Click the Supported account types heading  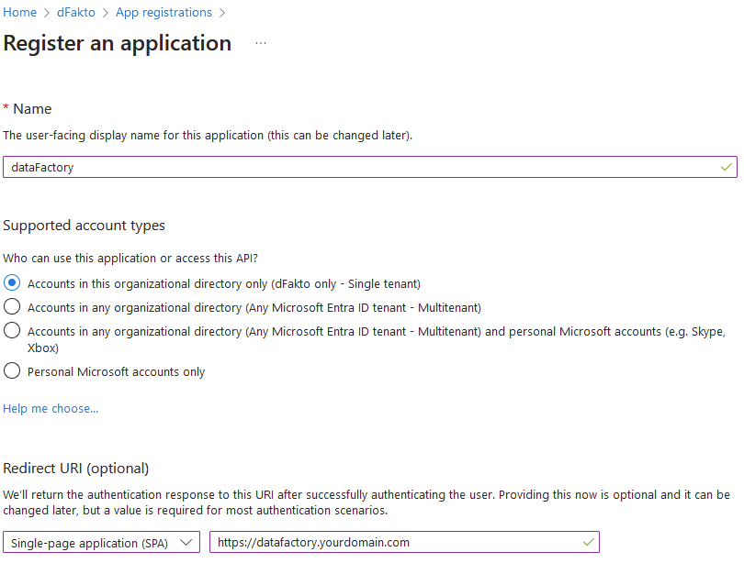click(85, 226)
